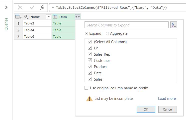Open the Table link in the Table2 row
186x120 pixels.
pyautogui.click(x=57, y=23)
